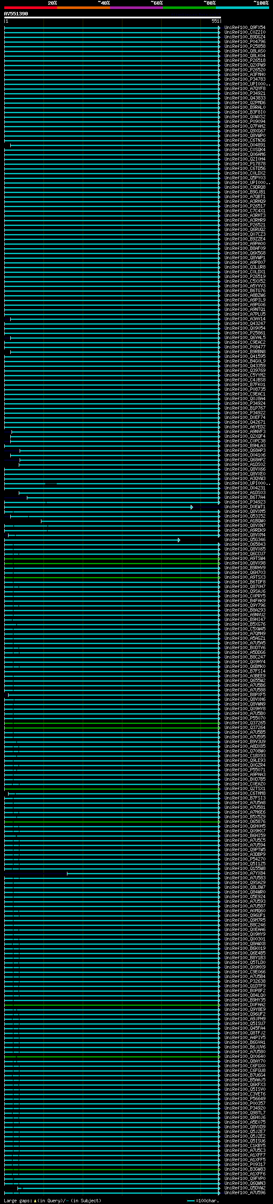Image resolution: width=273 pixels, height=1204 pixels.
Task: Select label UniRef100_Q7FAH2
Action: pyautogui.click(x=244, y=126)
